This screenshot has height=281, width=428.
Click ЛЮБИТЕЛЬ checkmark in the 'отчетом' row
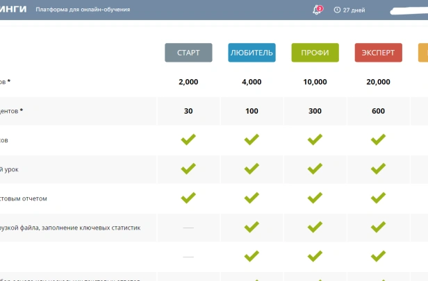point(252,198)
